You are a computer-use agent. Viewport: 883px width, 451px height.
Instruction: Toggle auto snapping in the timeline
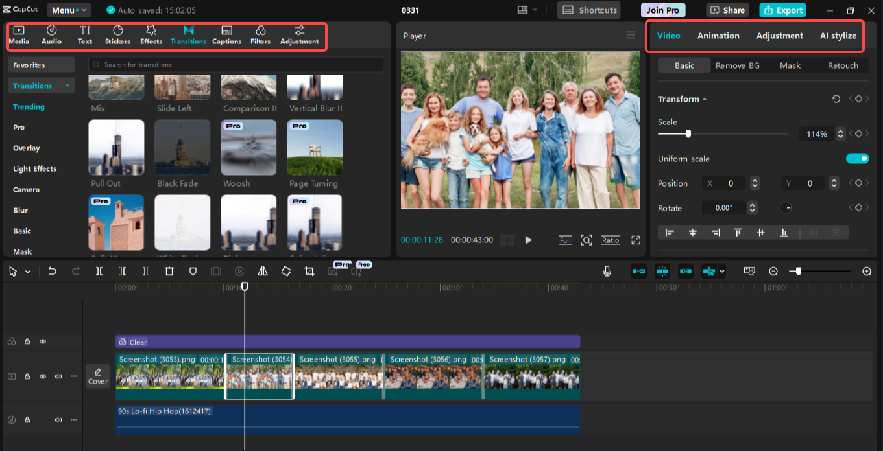pyautogui.click(x=662, y=272)
